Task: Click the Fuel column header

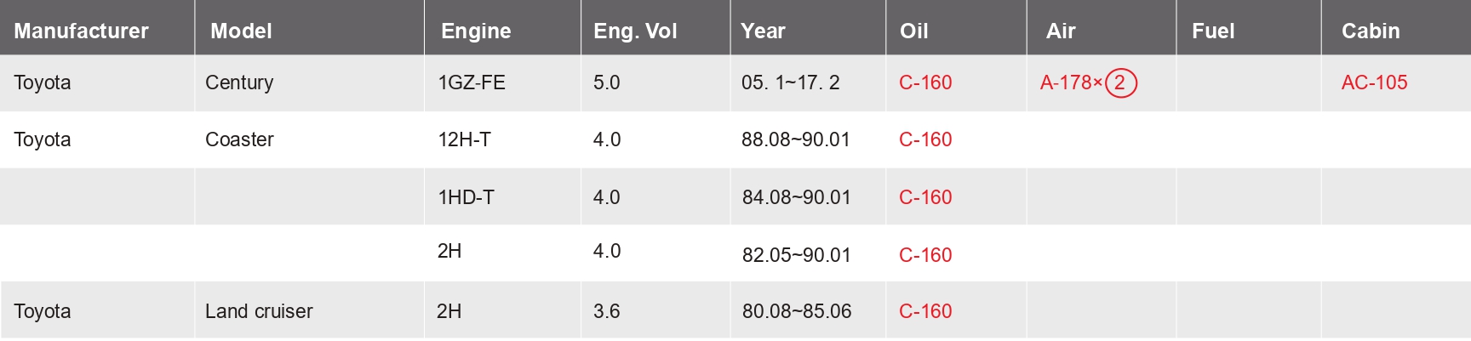Action: 1213,31
